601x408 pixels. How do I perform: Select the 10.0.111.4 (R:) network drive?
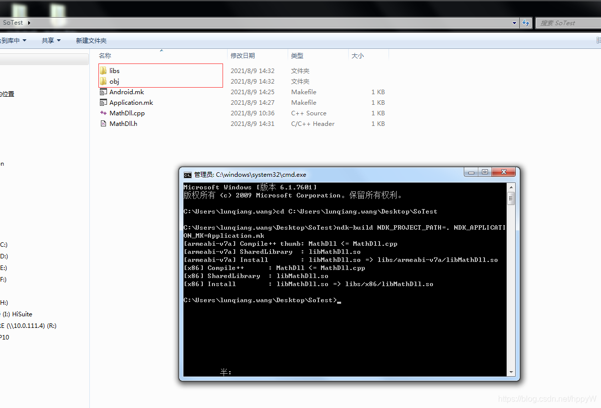[x=28, y=326]
